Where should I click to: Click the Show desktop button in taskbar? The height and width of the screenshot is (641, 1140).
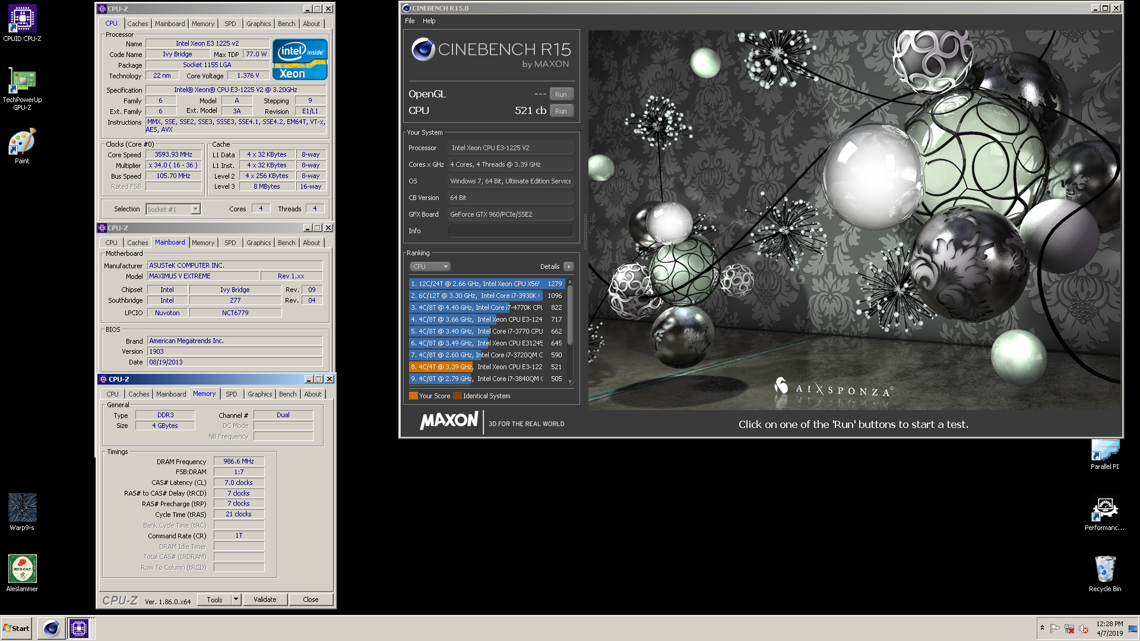pos(1133,628)
